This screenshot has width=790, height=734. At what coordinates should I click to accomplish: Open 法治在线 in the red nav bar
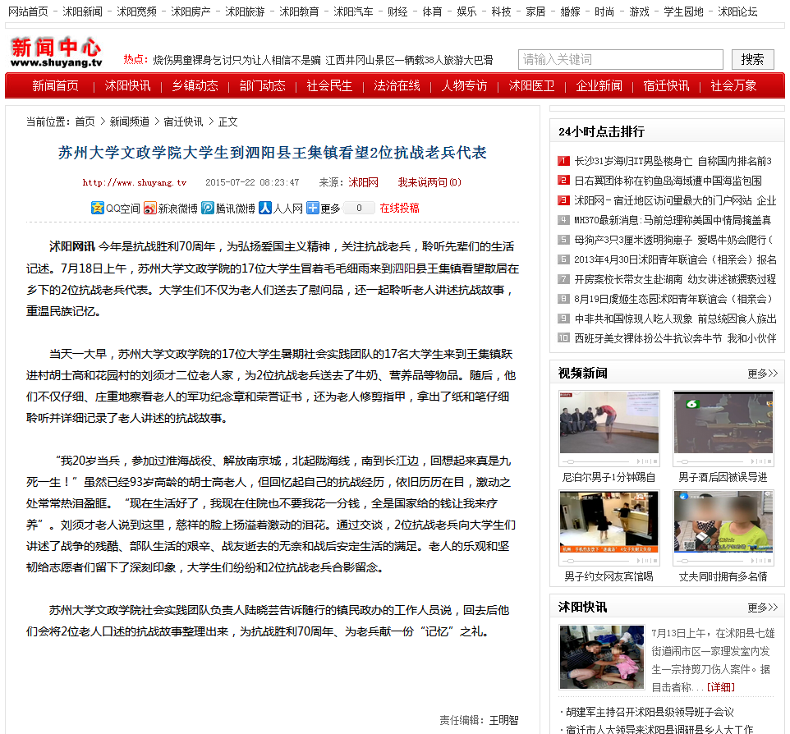click(x=397, y=86)
